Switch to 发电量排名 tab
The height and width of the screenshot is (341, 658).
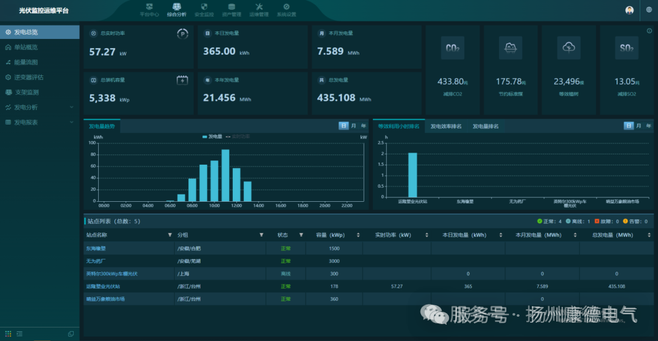click(x=486, y=126)
